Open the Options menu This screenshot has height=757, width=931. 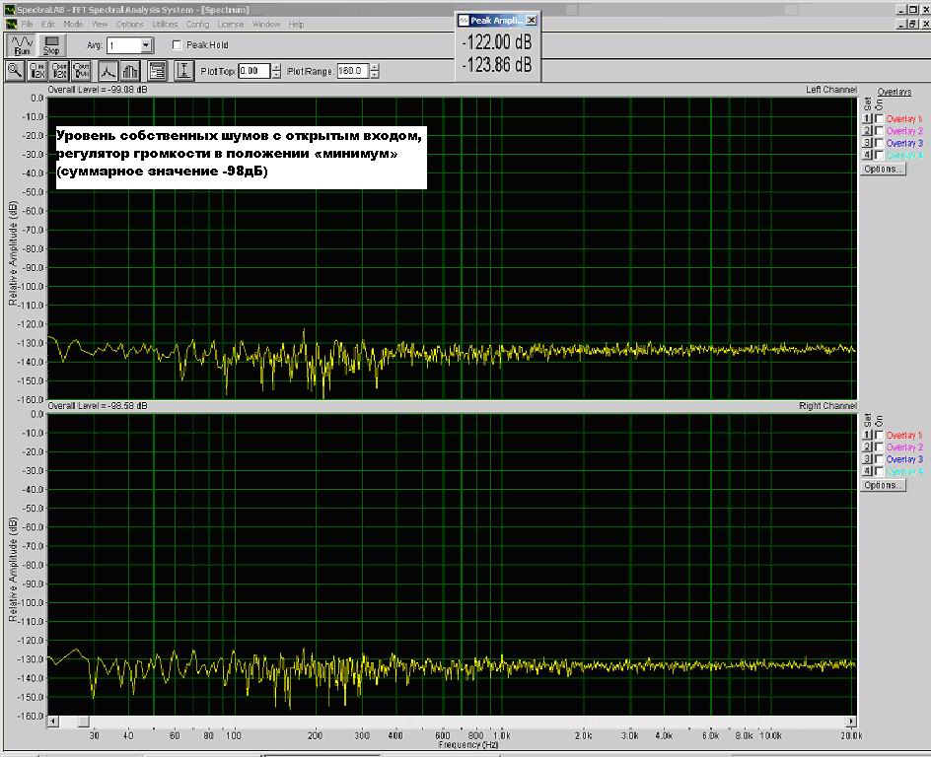coord(129,25)
